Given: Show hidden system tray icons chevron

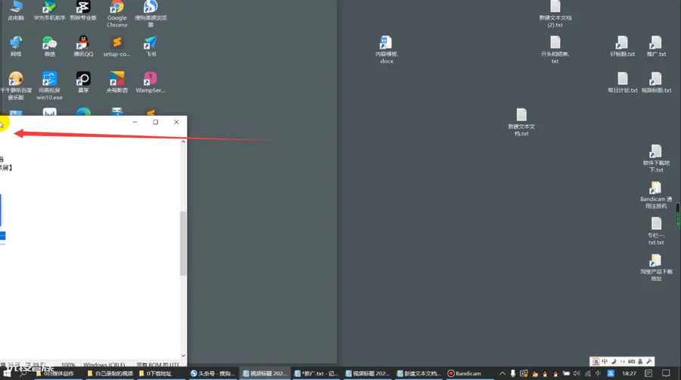Looking at the screenshot, I should 502,373.
